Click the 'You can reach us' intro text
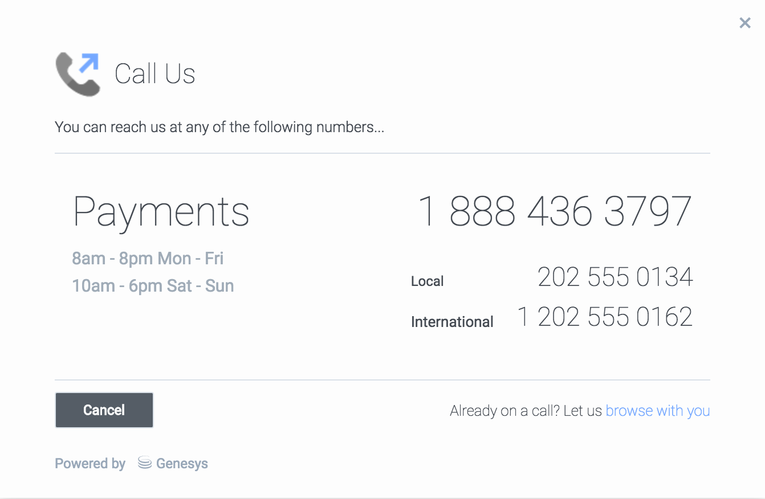Screen dimensions: 765x499 coord(219,127)
